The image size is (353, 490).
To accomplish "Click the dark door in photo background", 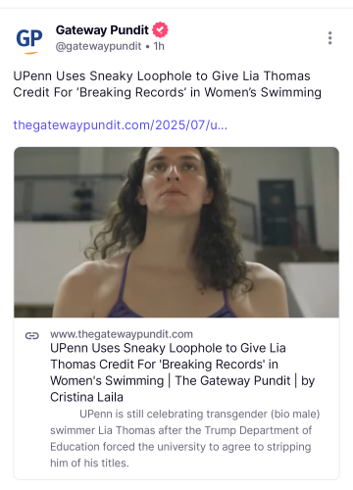I will (x=277, y=213).
